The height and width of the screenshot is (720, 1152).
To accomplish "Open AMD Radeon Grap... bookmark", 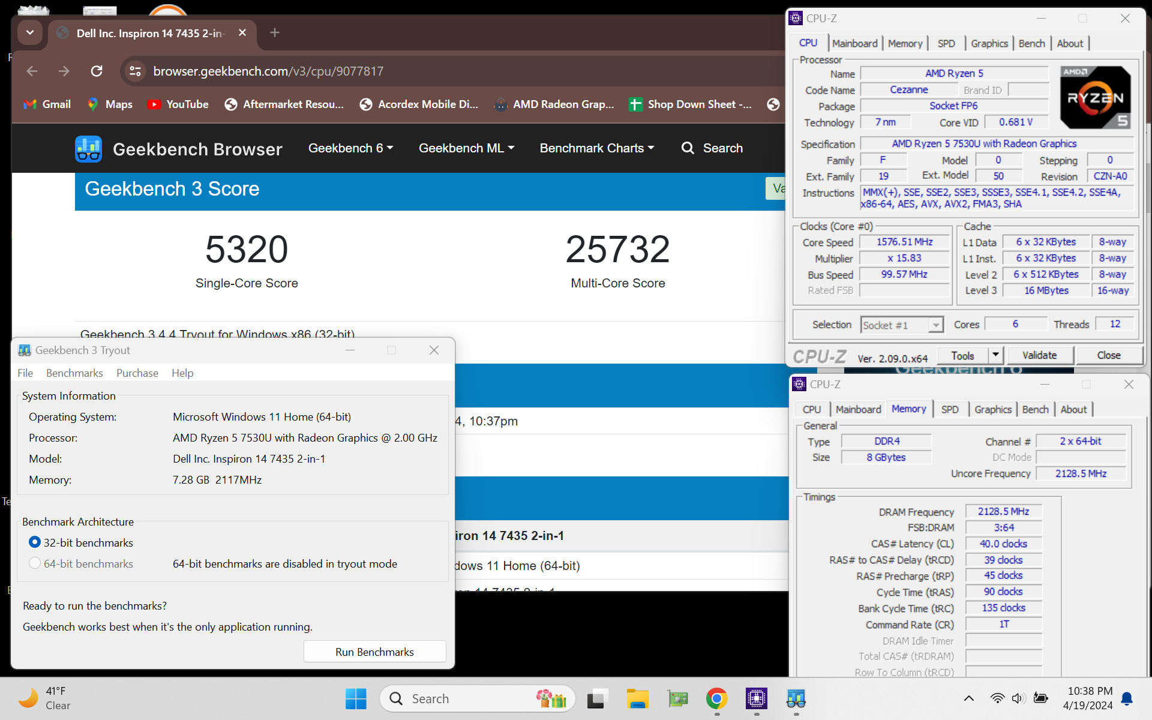I will (554, 104).
